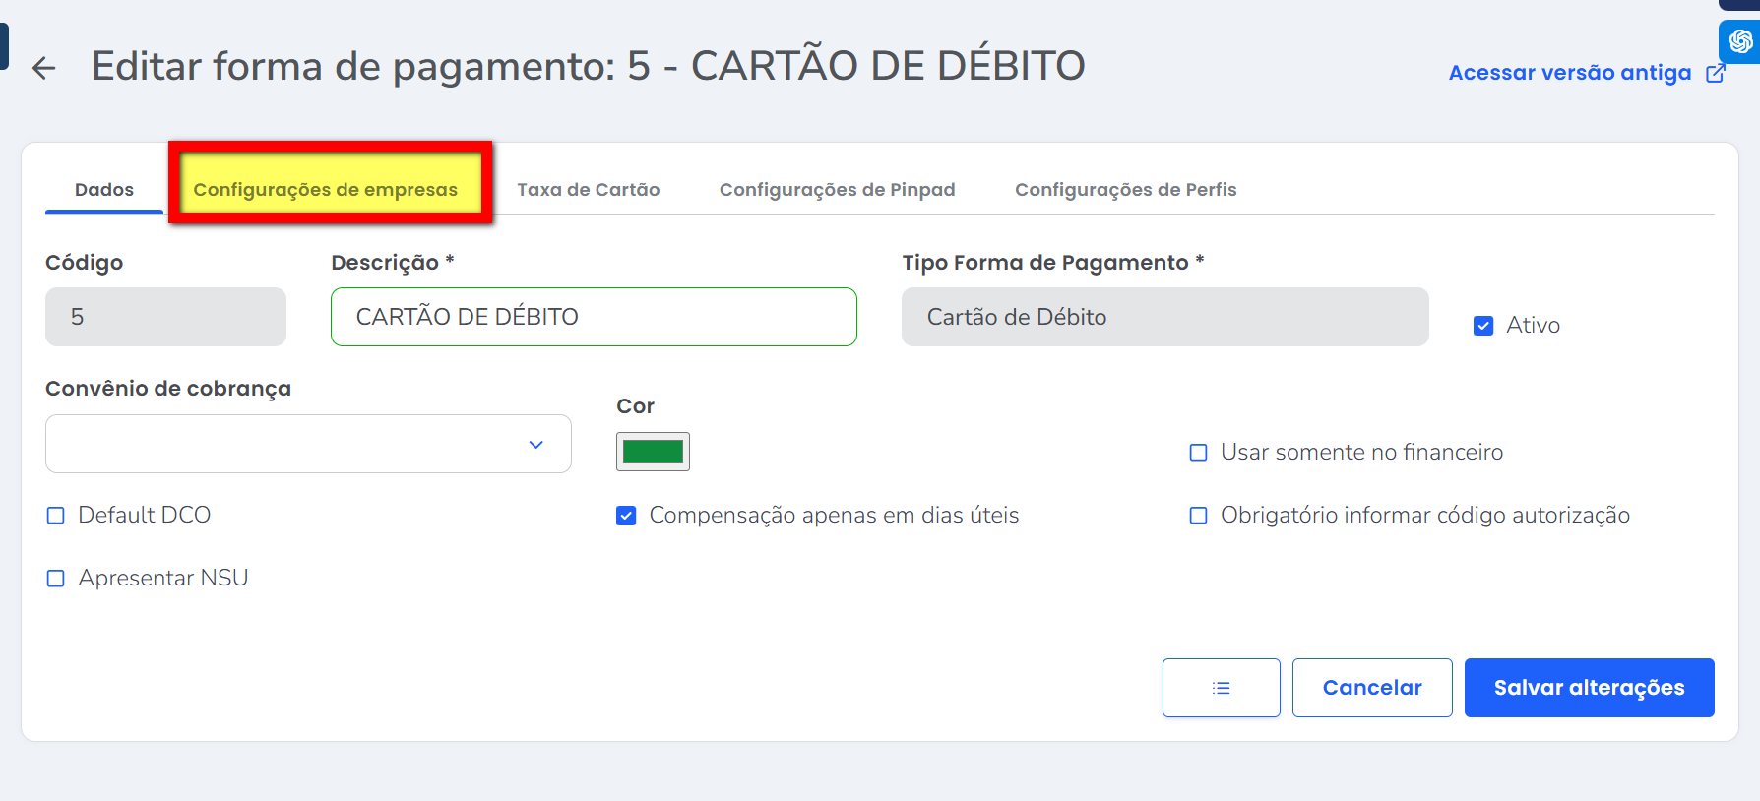1760x801 pixels.
Task: Click the Cancelar button
Action: click(1372, 687)
